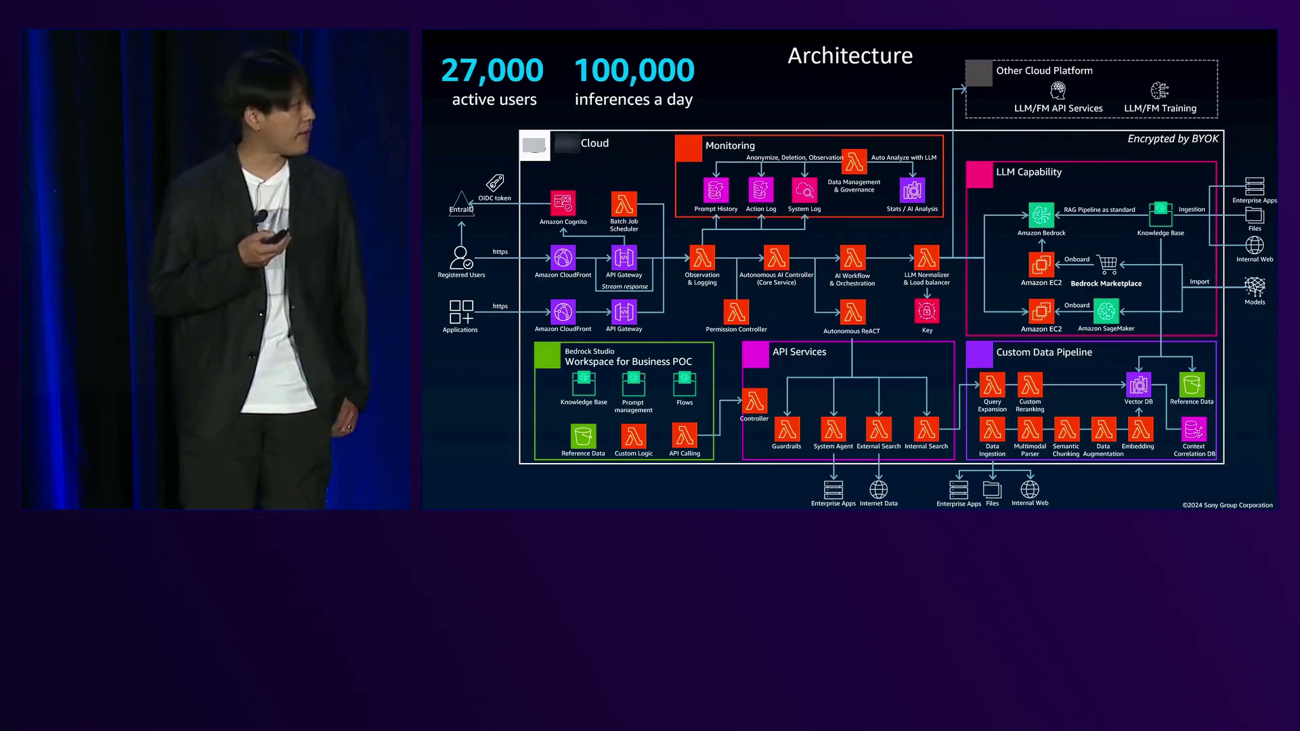1300x731 pixels.
Task: Click the Amazon Bedrock icon
Action: click(x=1041, y=215)
